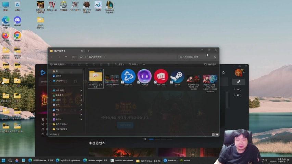Screen dimensions: 292x164
Task: Expand the chevron after 최근게임방송 in address bar
Action: (x=105, y=57)
